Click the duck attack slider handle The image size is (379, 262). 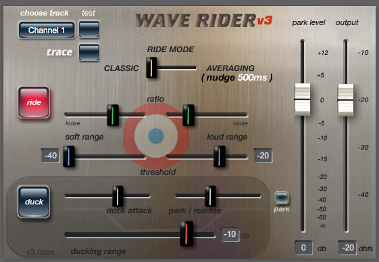click(118, 196)
